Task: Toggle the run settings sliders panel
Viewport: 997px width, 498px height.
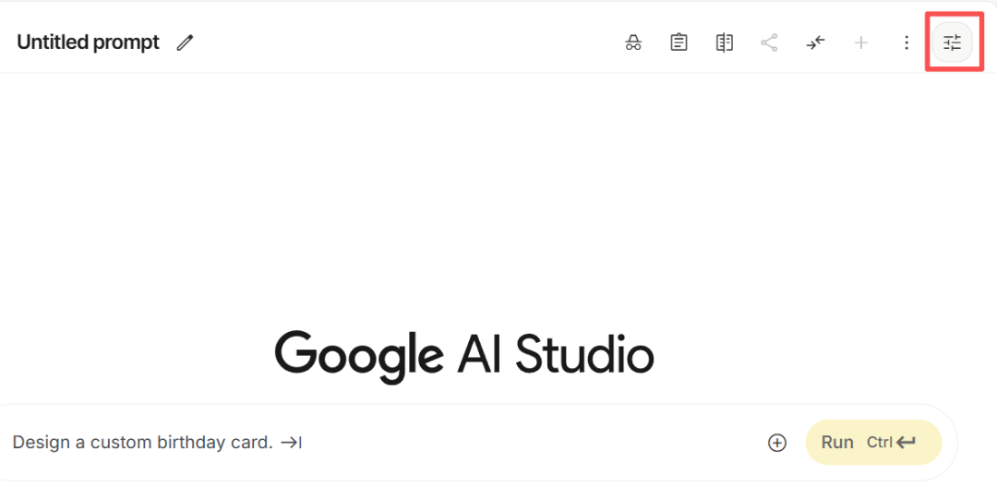Action: pyautogui.click(x=952, y=42)
